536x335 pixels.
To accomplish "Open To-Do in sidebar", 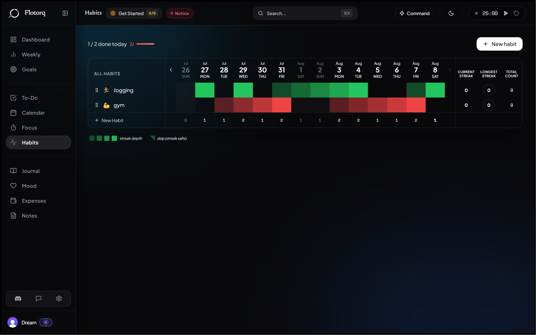I will (38, 98).
